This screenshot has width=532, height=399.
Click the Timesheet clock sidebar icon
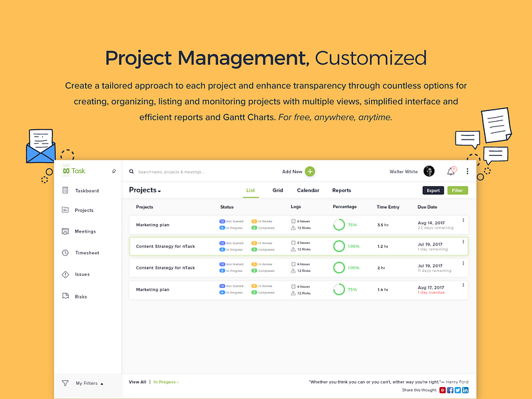(65, 253)
